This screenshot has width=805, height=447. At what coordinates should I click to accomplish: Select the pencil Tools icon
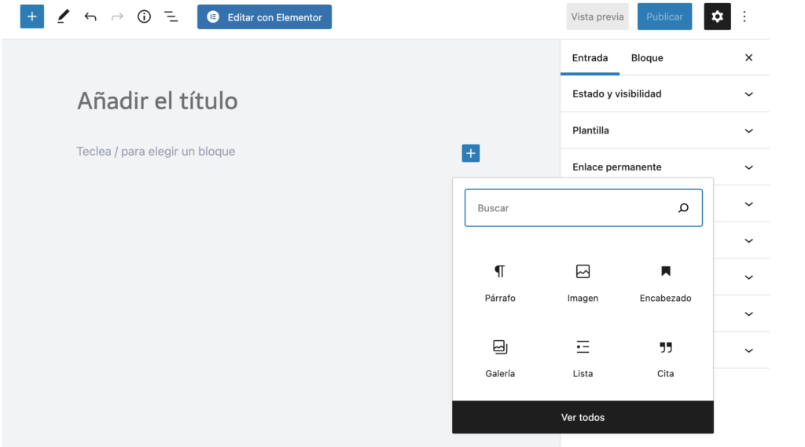click(x=64, y=16)
